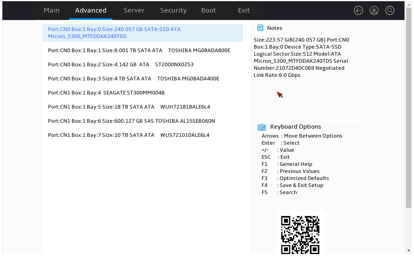Screen dimensions: 414x256
Task: Click the scrollbar up arrow
Action: tap(409, 4)
